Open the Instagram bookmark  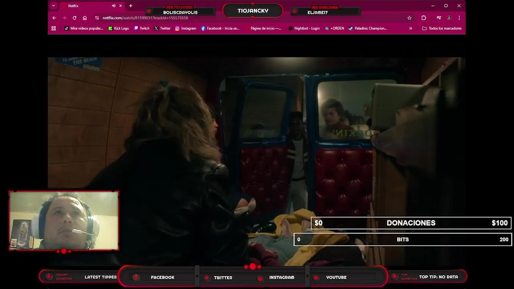186,28
